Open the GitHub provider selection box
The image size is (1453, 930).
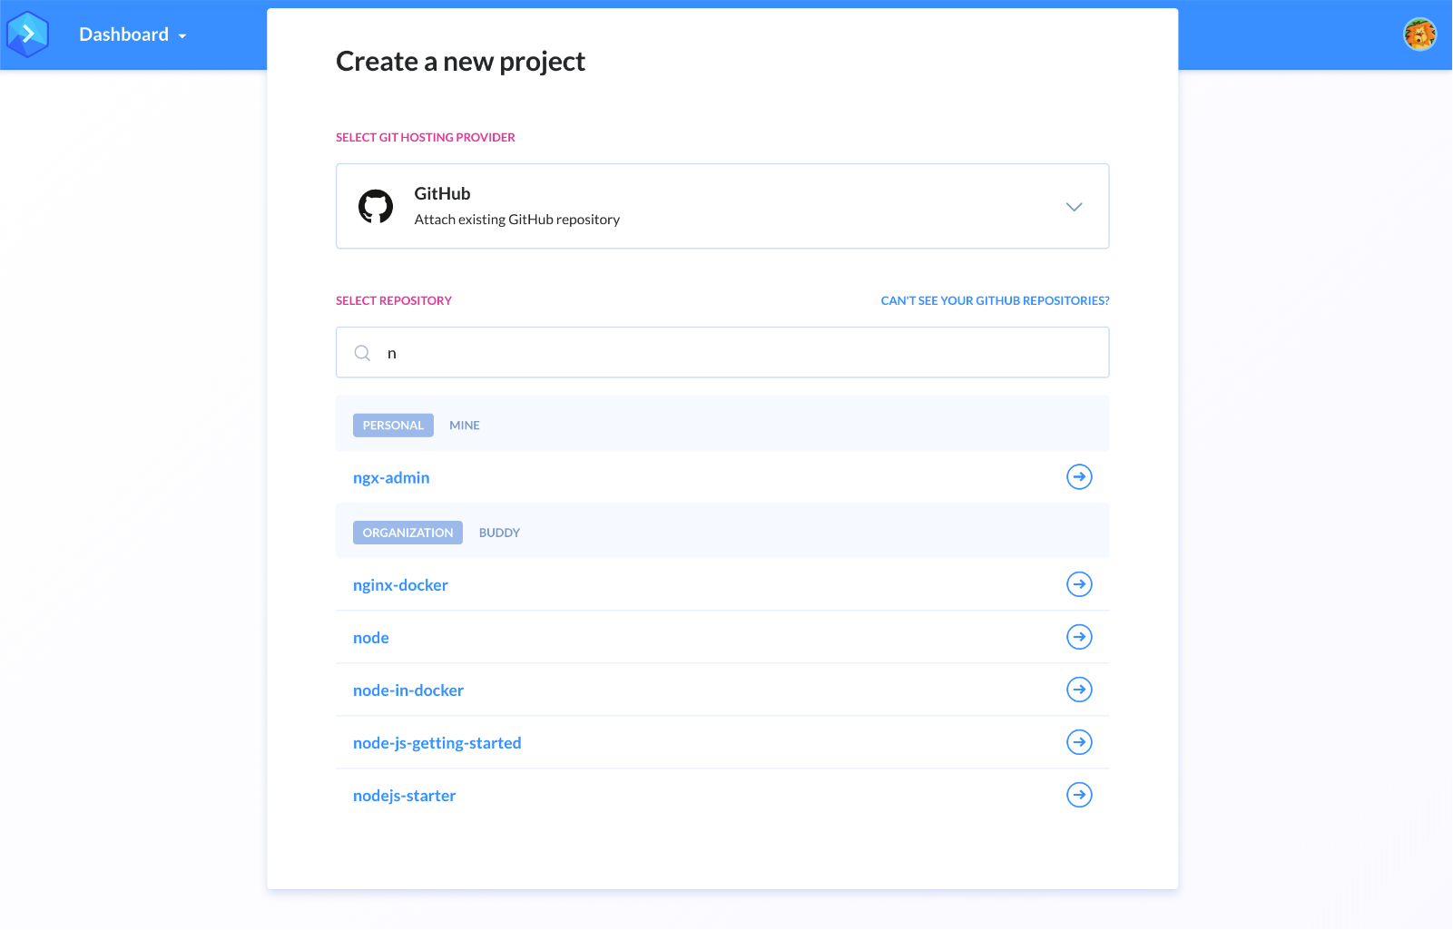pyautogui.click(x=722, y=206)
